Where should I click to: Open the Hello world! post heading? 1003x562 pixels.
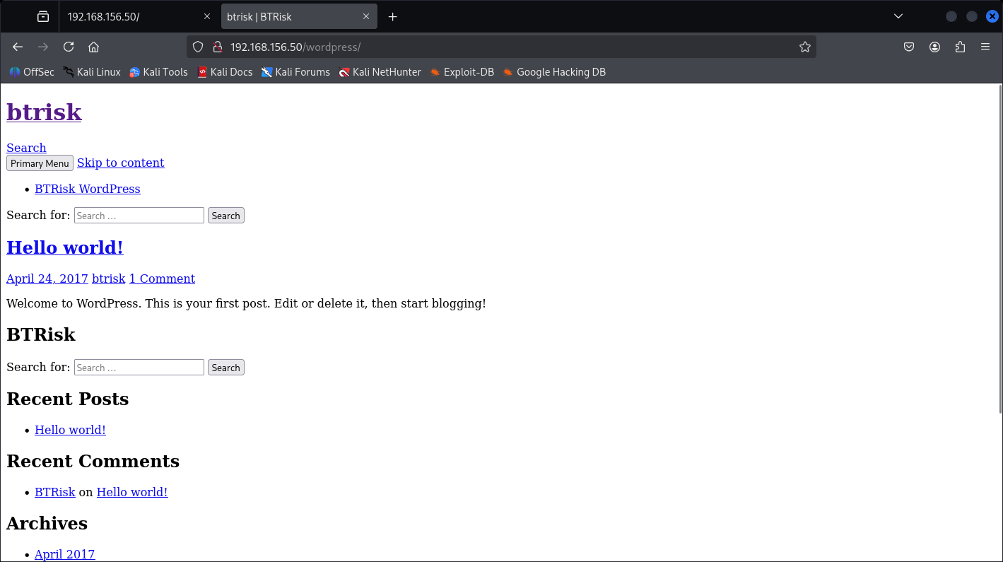pyautogui.click(x=65, y=247)
